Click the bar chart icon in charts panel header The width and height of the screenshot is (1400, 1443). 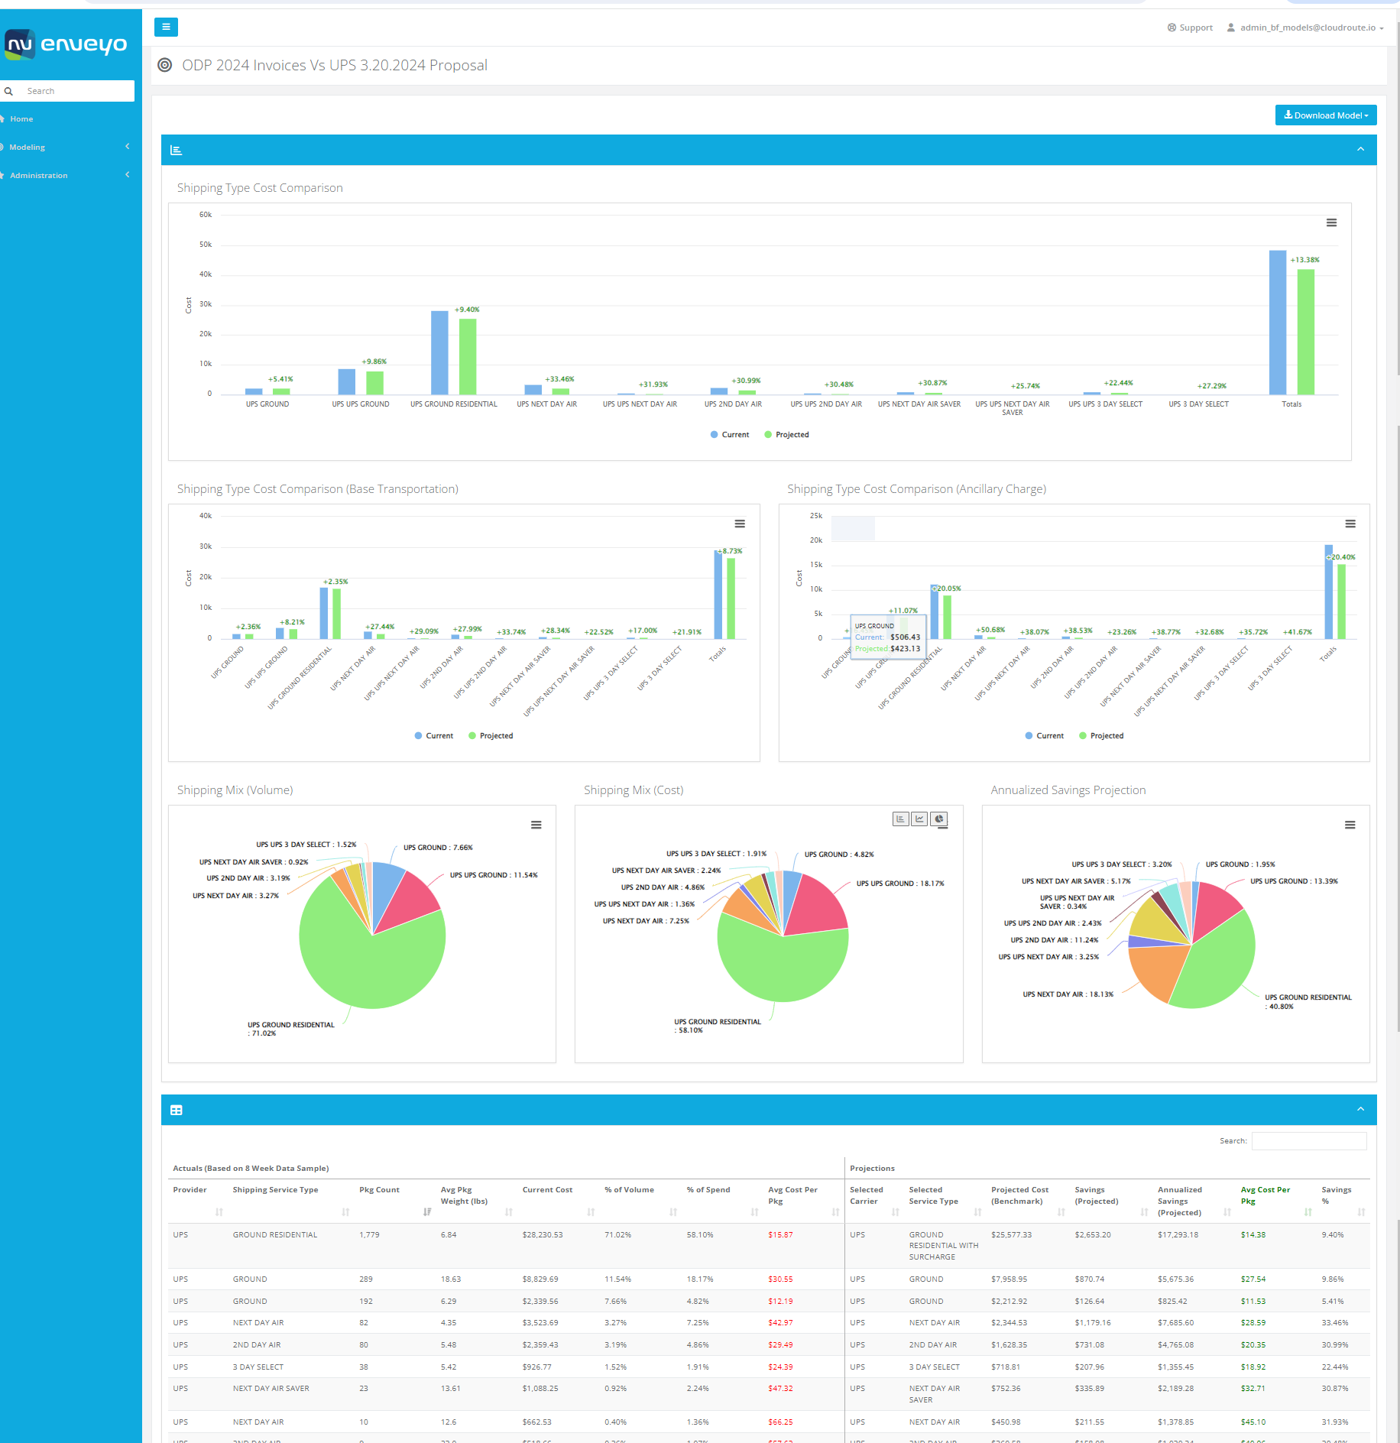(x=176, y=151)
